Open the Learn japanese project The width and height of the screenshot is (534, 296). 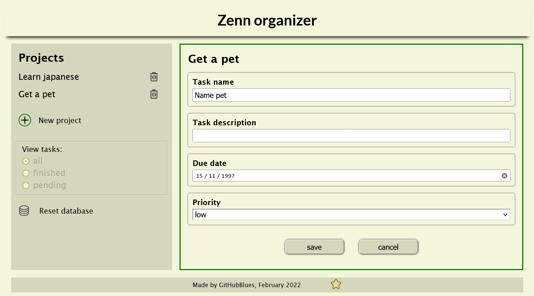coord(48,77)
